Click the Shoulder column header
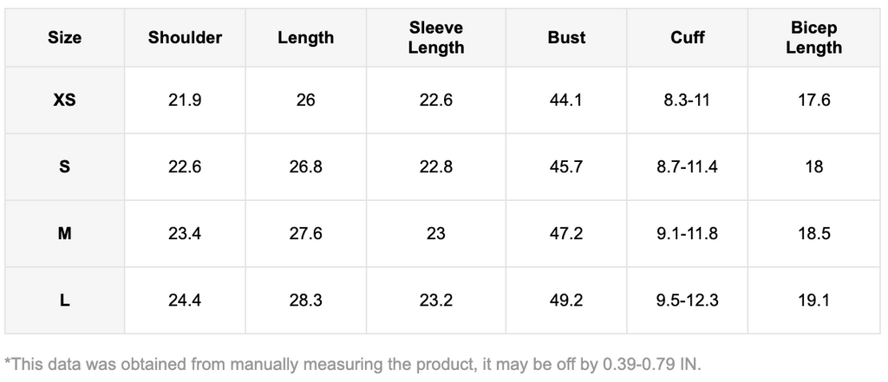 click(x=185, y=38)
